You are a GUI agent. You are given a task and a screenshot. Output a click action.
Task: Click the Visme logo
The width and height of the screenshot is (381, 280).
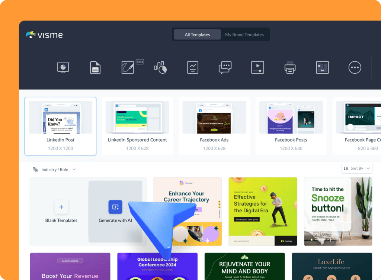tap(44, 35)
